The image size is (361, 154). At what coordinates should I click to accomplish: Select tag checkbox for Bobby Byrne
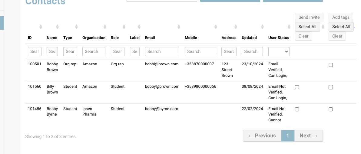click(x=331, y=110)
